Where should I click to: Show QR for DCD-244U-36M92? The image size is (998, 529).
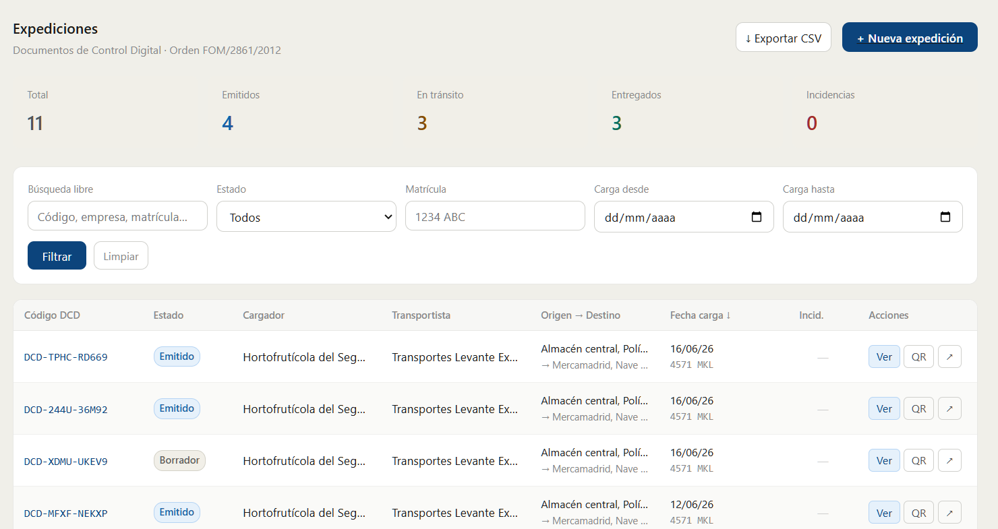[918, 408]
